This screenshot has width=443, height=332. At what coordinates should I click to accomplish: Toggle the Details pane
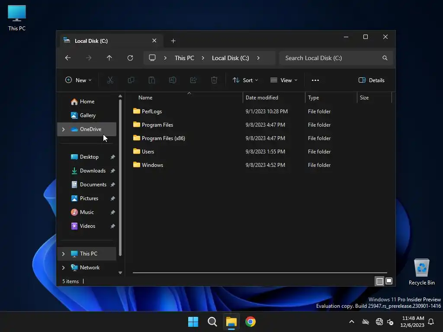(x=372, y=80)
